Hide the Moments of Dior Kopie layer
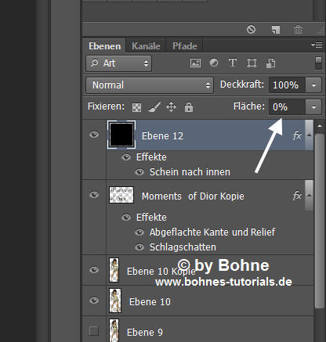The image size is (326, 342). click(x=94, y=195)
